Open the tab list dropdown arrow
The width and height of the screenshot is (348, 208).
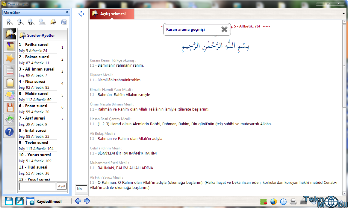[x=344, y=14]
